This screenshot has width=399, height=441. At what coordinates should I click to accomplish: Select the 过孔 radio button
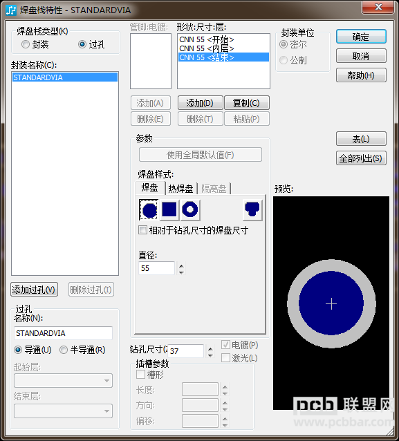point(82,44)
